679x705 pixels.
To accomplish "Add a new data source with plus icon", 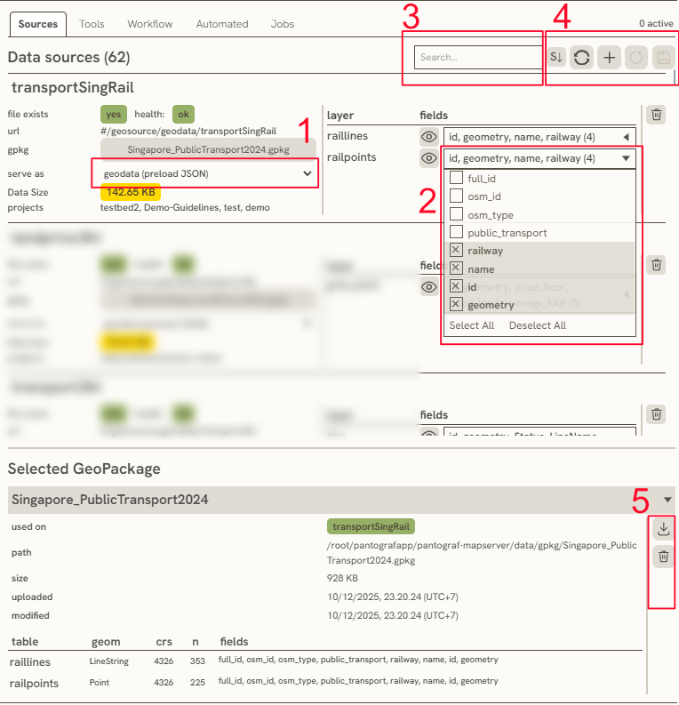I will point(609,57).
